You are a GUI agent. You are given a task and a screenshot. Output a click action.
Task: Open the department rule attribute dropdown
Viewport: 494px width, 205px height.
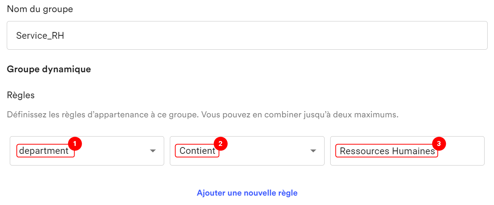pos(87,151)
